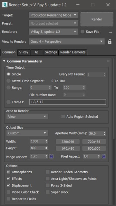The height and width of the screenshot is (206, 116).
Task: Adjust the Image Aspect spinner arrows
Action: click(x=46, y=156)
